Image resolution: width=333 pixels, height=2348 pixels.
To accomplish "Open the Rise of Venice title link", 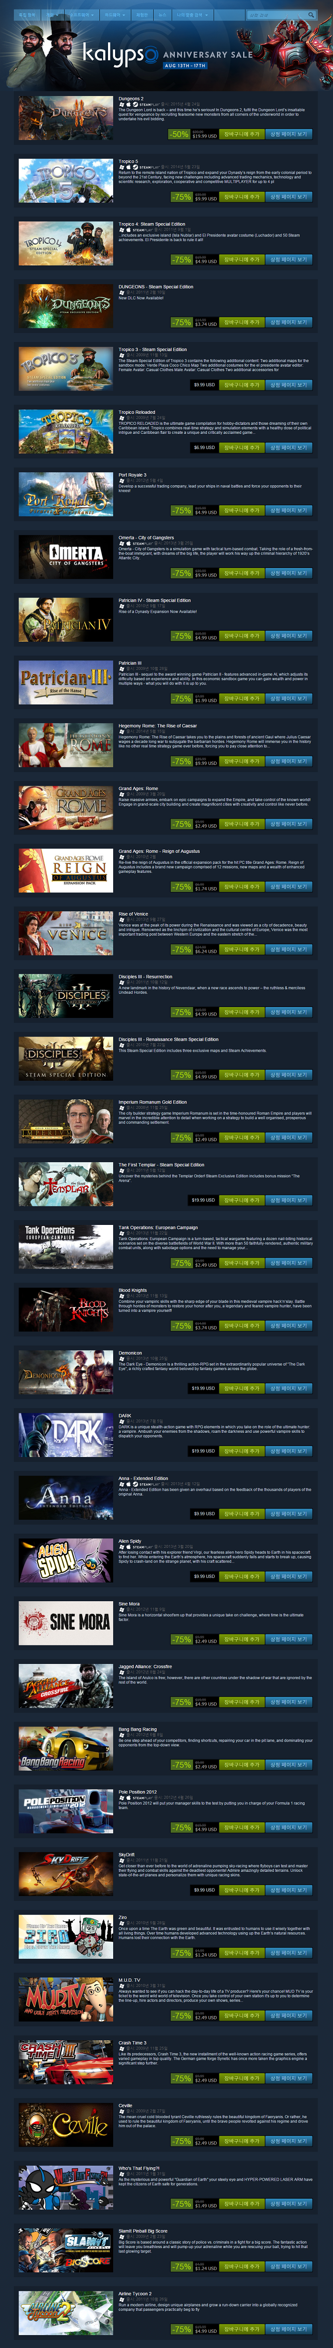I will coord(133,914).
